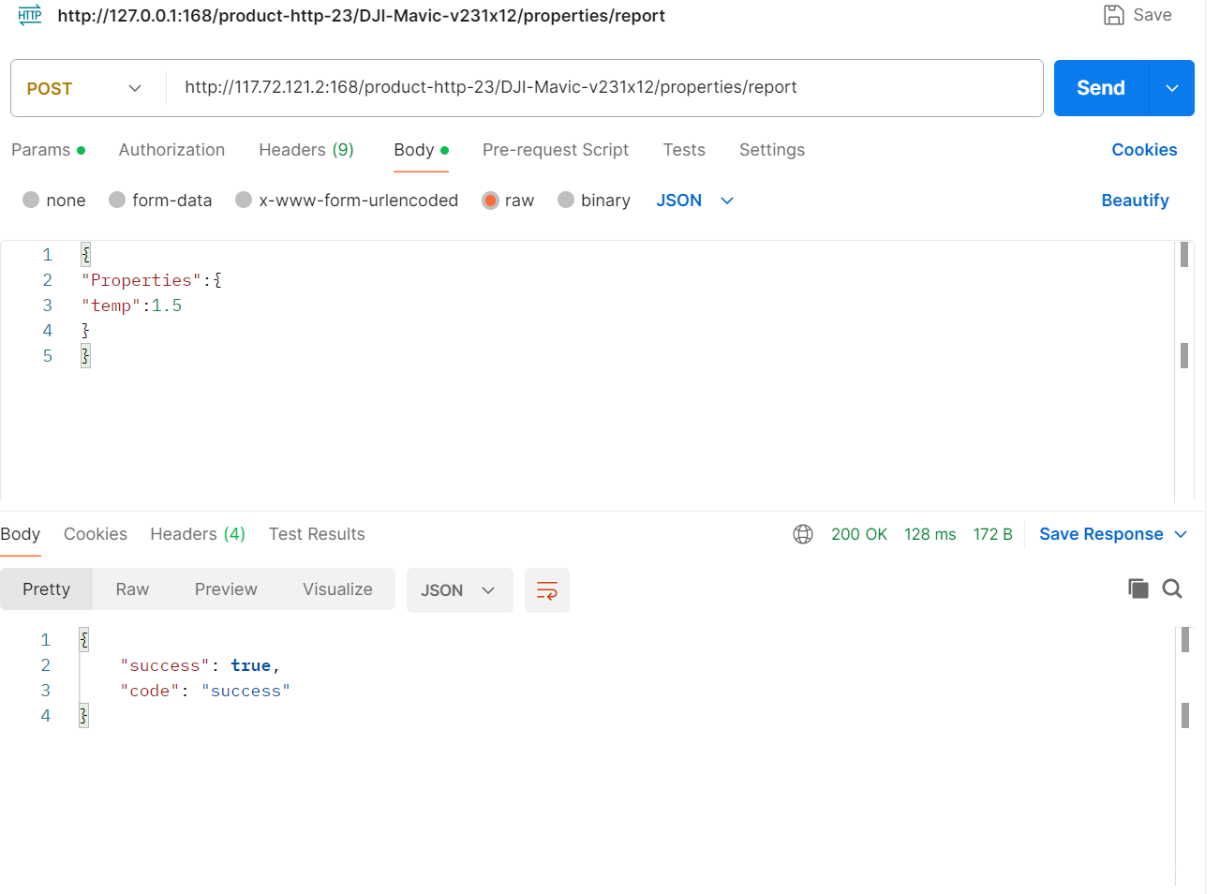Select the none body type
Screen dimensions: 1220x894
(x=31, y=200)
